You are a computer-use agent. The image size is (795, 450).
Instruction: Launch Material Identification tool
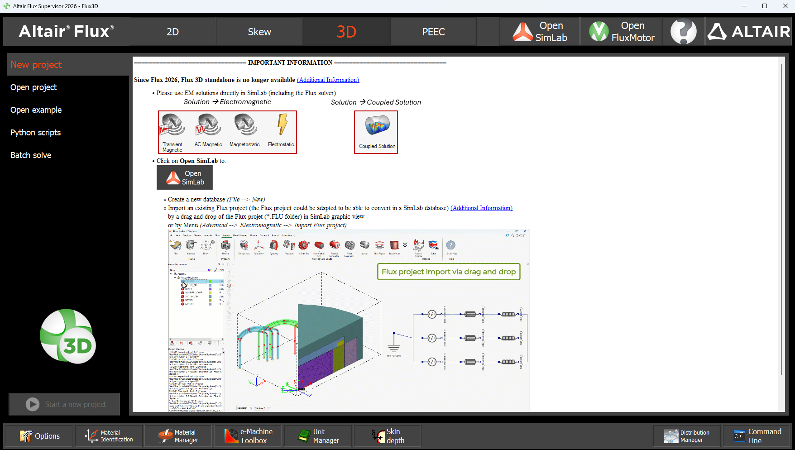(x=109, y=436)
